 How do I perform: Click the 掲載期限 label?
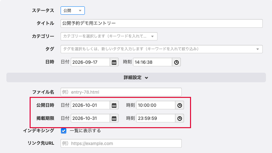[x=45, y=118]
